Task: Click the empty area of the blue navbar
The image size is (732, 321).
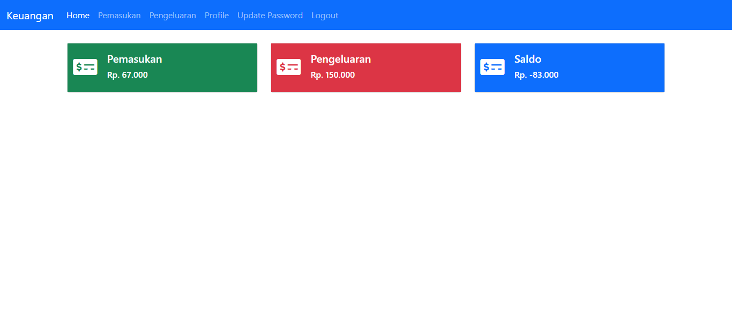Action: click(x=536, y=15)
